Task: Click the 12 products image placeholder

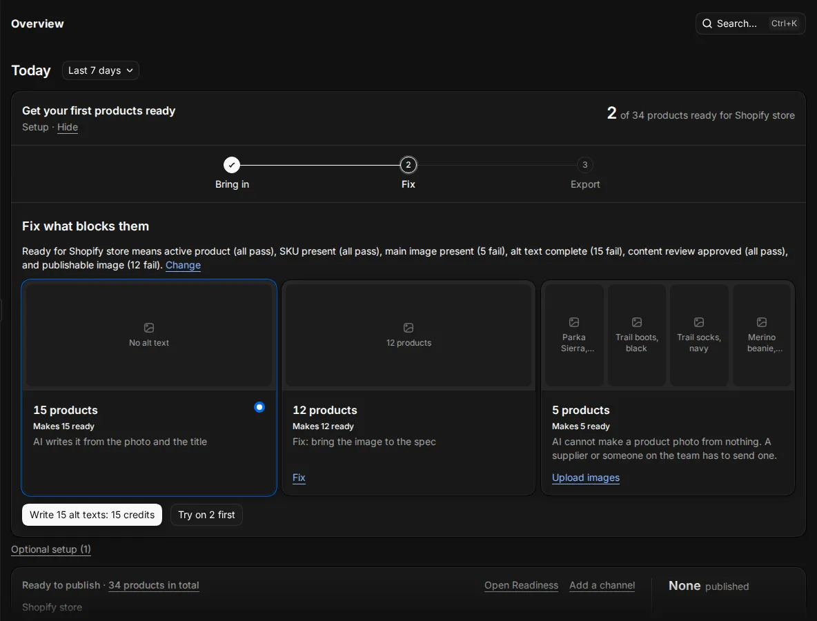Action: click(x=408, y=335)
